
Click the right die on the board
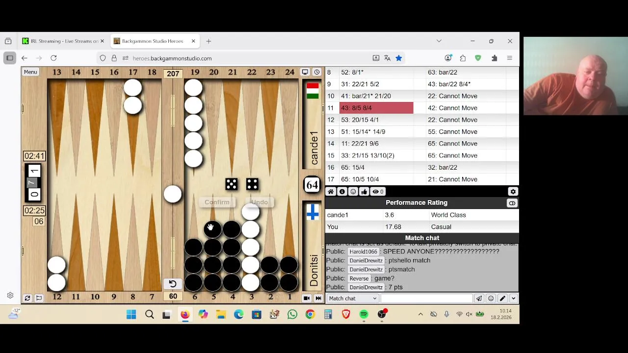point(252,184)
